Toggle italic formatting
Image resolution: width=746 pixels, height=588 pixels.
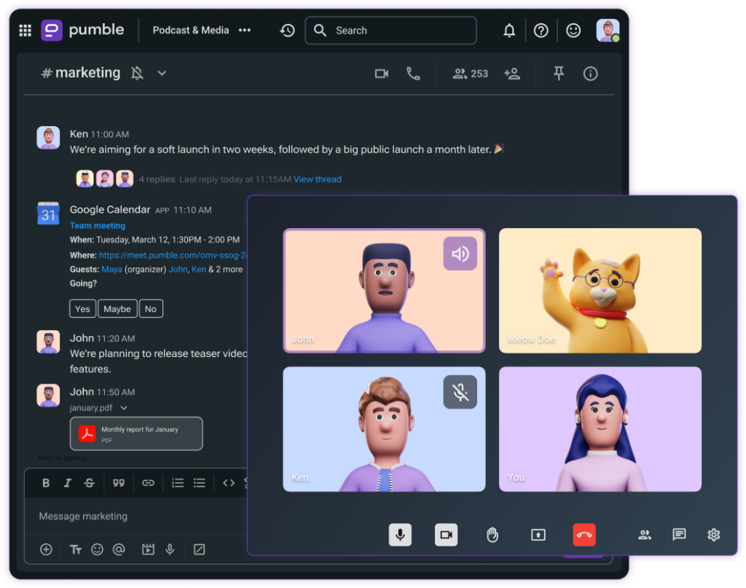(x=67, y=483)
